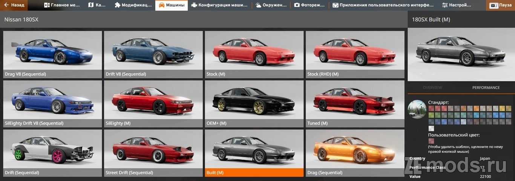Pick the first green swatch in second row
Viewport: 515px width, 181px height.
coord(431,115)
